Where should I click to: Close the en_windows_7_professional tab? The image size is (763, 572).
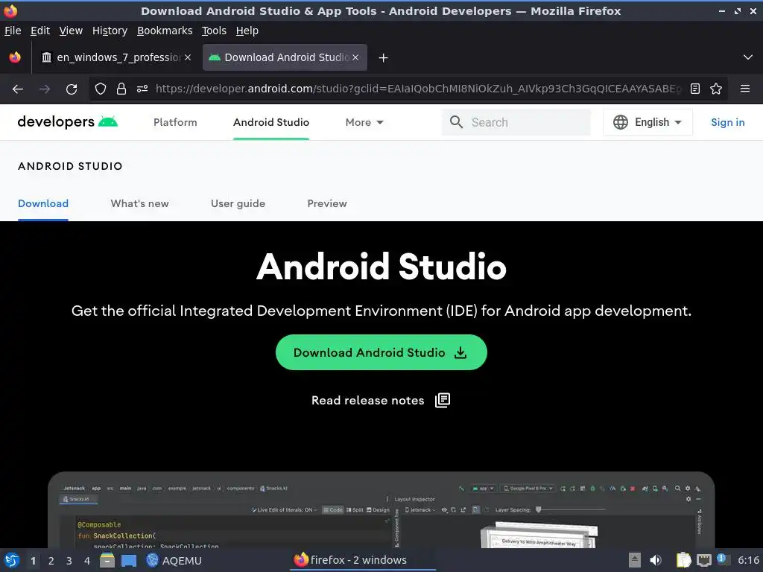click(188, 57)
